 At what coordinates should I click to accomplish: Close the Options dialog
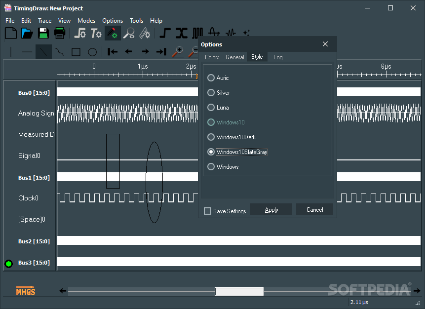pyautogui.click(x=325, y=44)
